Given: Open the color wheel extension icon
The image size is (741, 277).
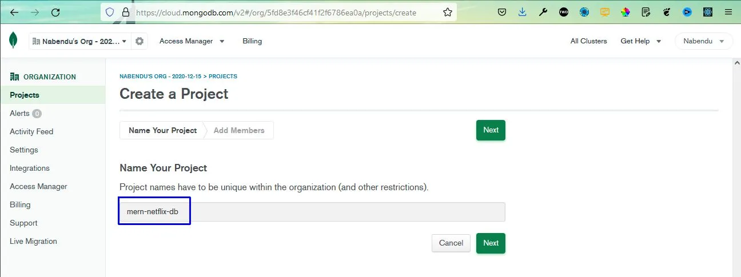Looking at the screenshot, I should (x=626, y=12).
